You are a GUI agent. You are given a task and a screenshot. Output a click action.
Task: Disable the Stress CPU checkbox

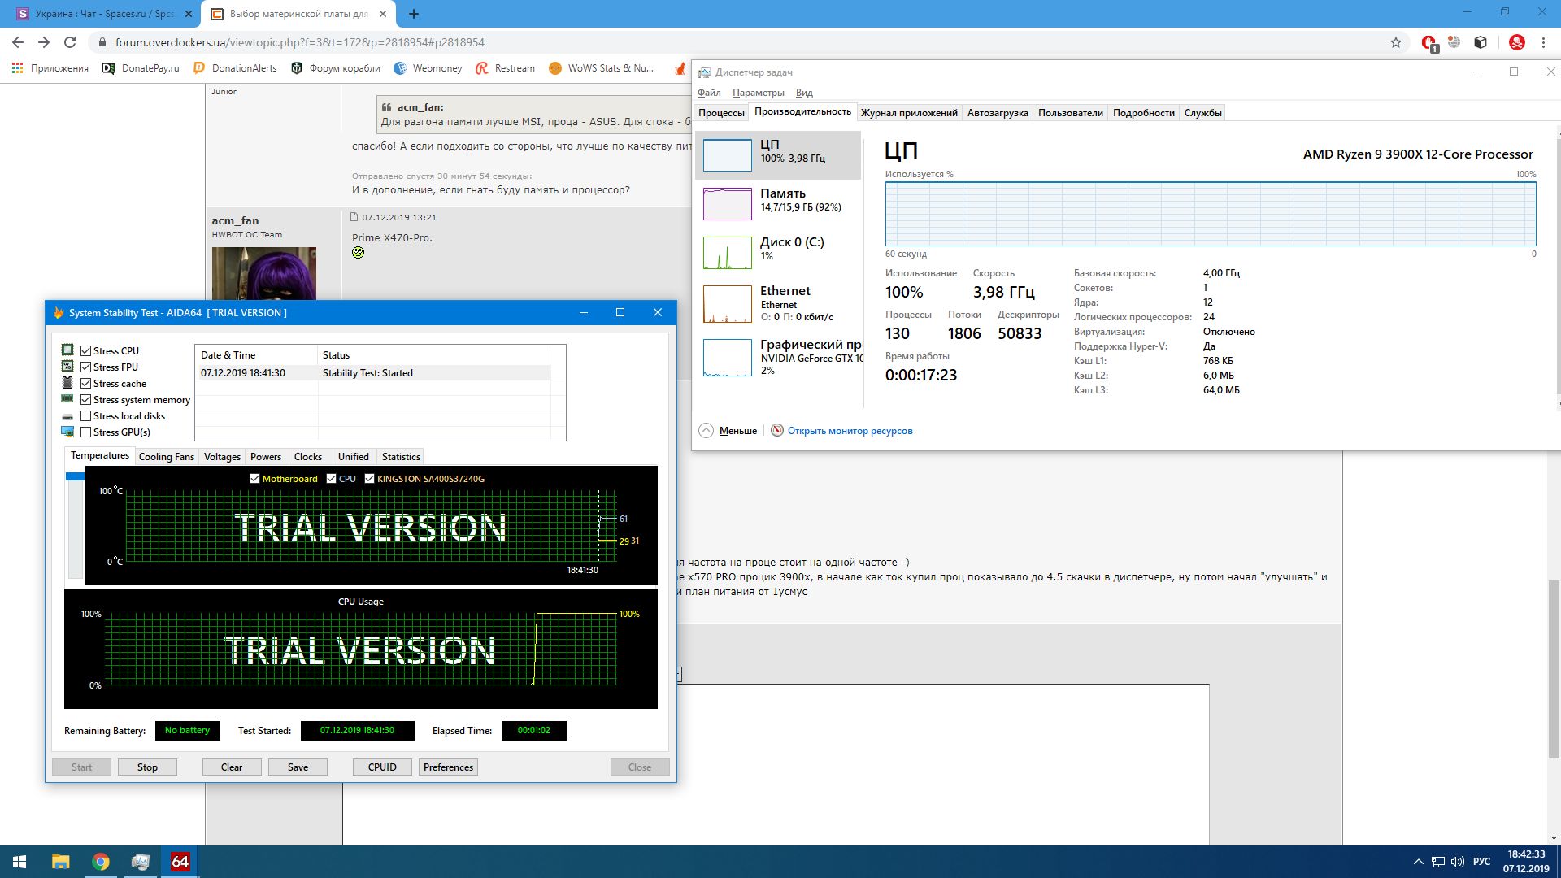pos(85,351)
